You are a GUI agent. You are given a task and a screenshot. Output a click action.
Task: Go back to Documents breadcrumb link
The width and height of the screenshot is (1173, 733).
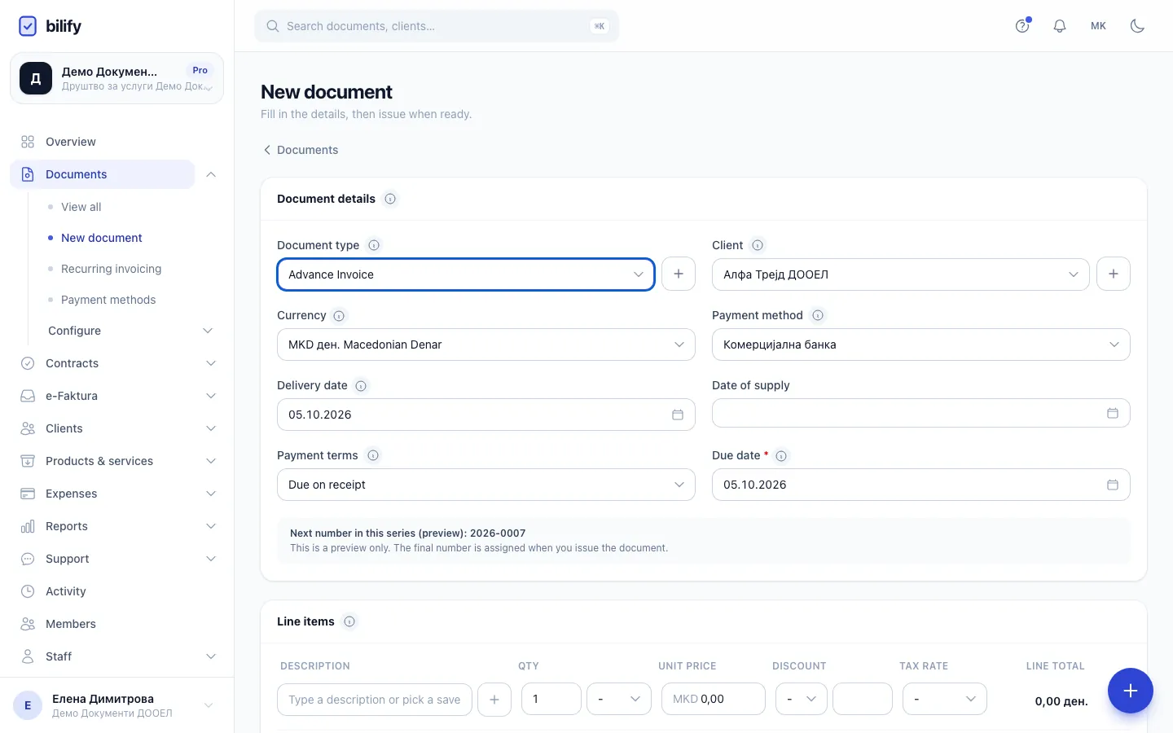point(300,150)
